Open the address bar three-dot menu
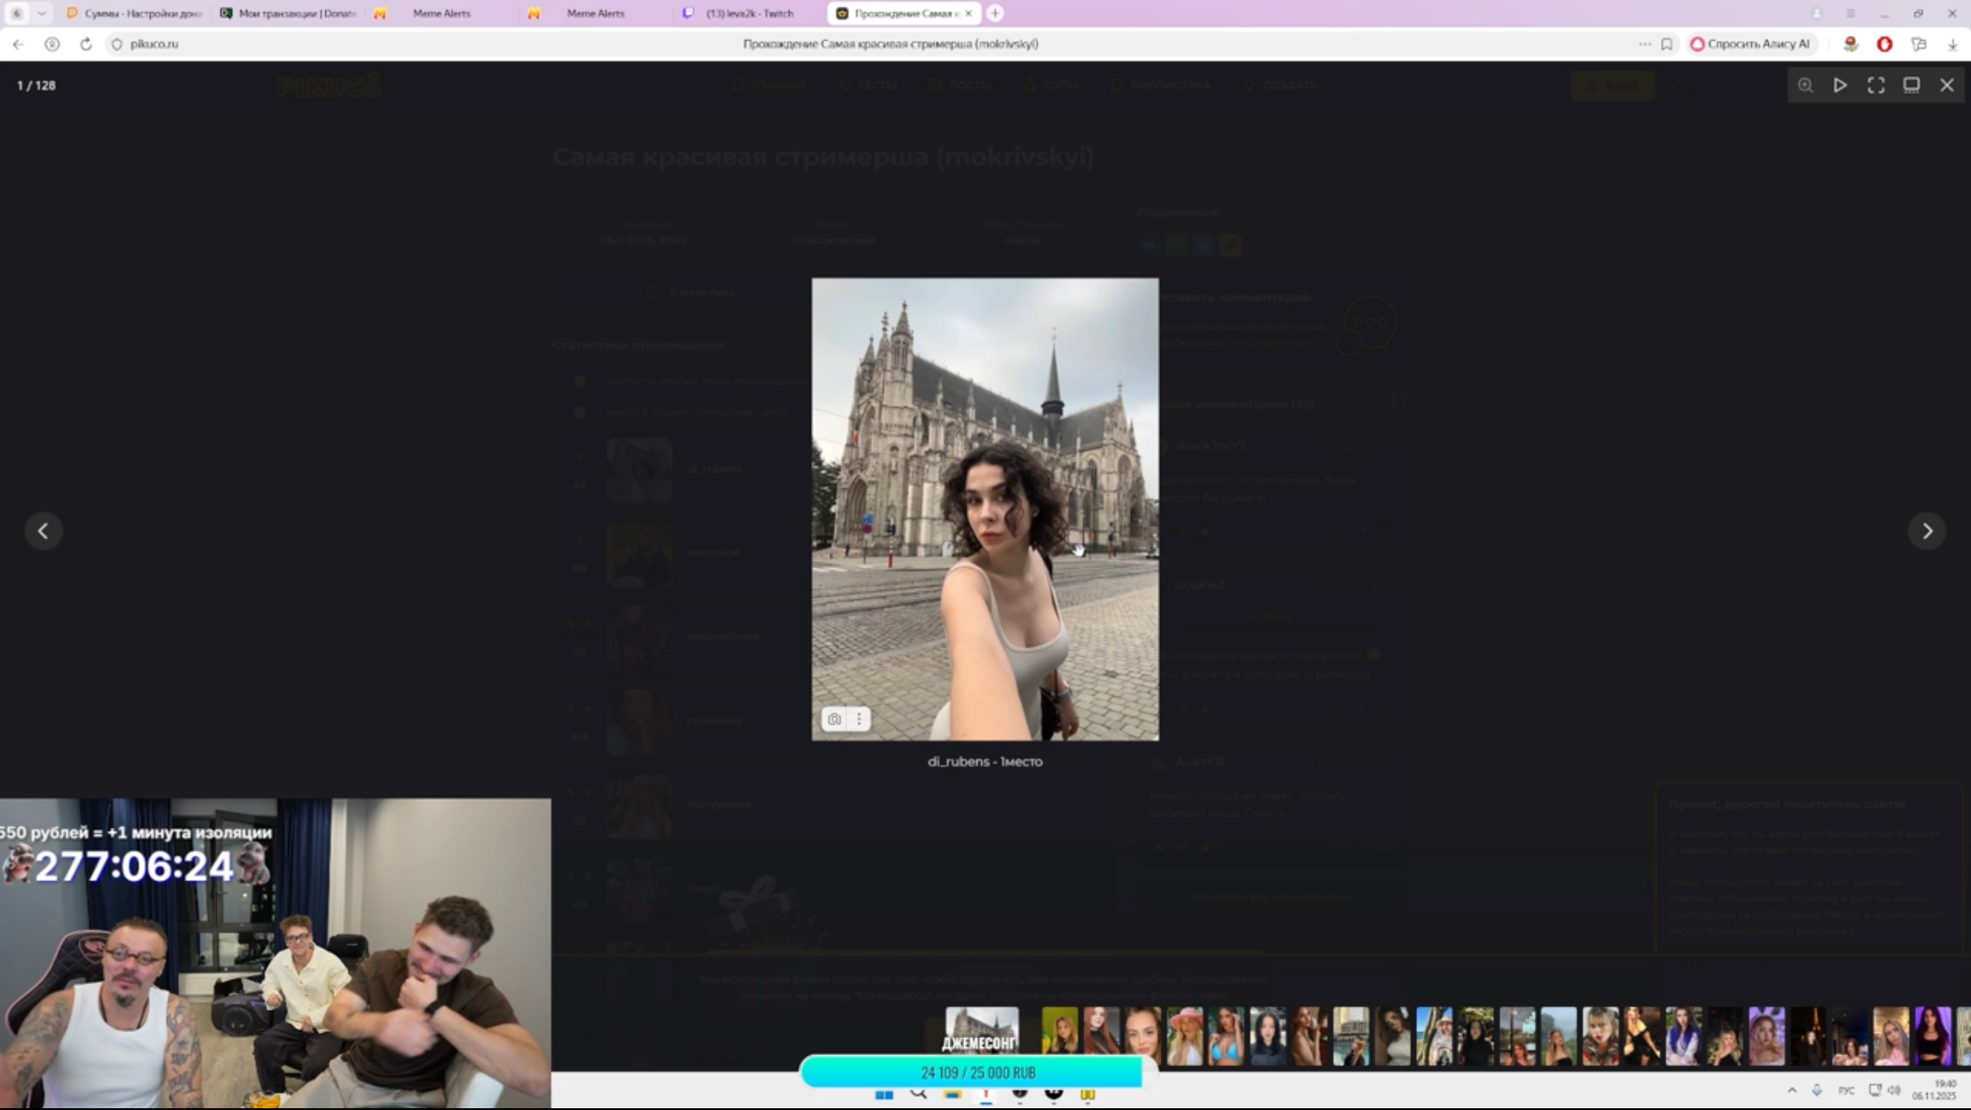 point(1645,43)
